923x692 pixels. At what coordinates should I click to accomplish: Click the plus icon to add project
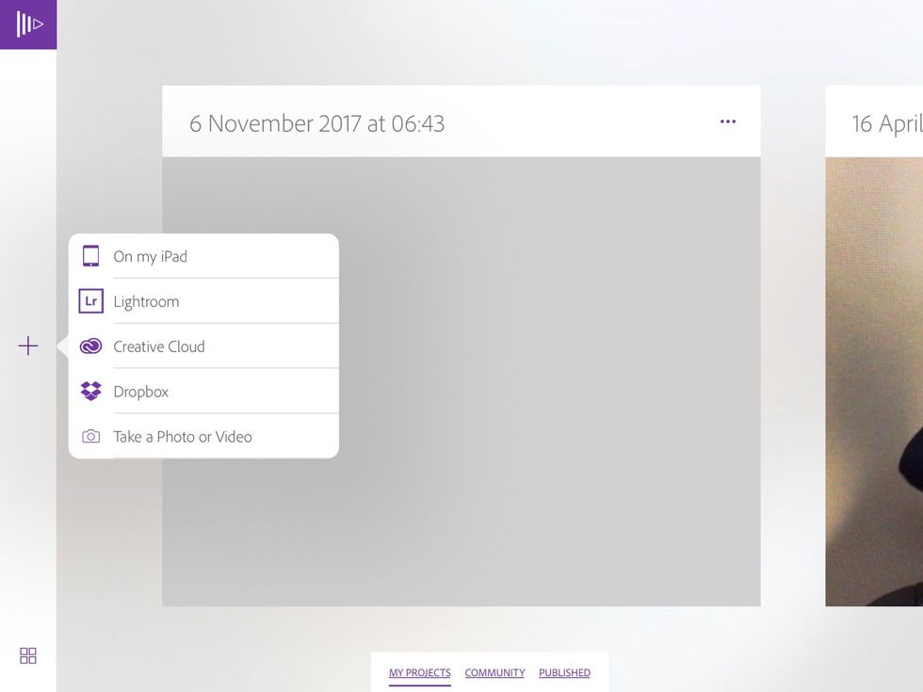27,346
